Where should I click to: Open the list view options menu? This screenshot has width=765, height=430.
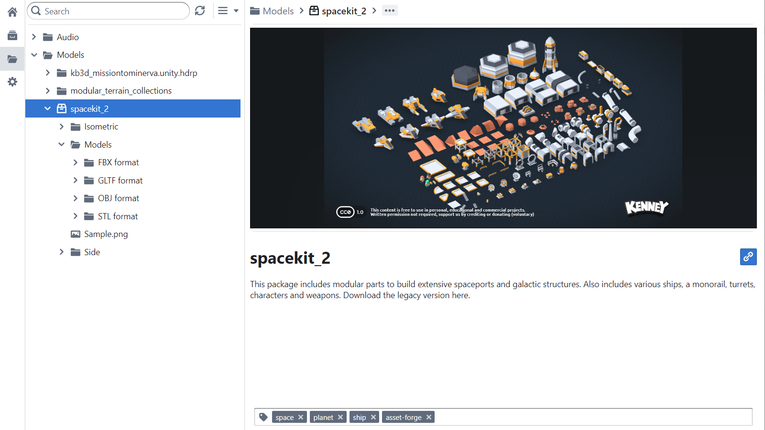228,11
